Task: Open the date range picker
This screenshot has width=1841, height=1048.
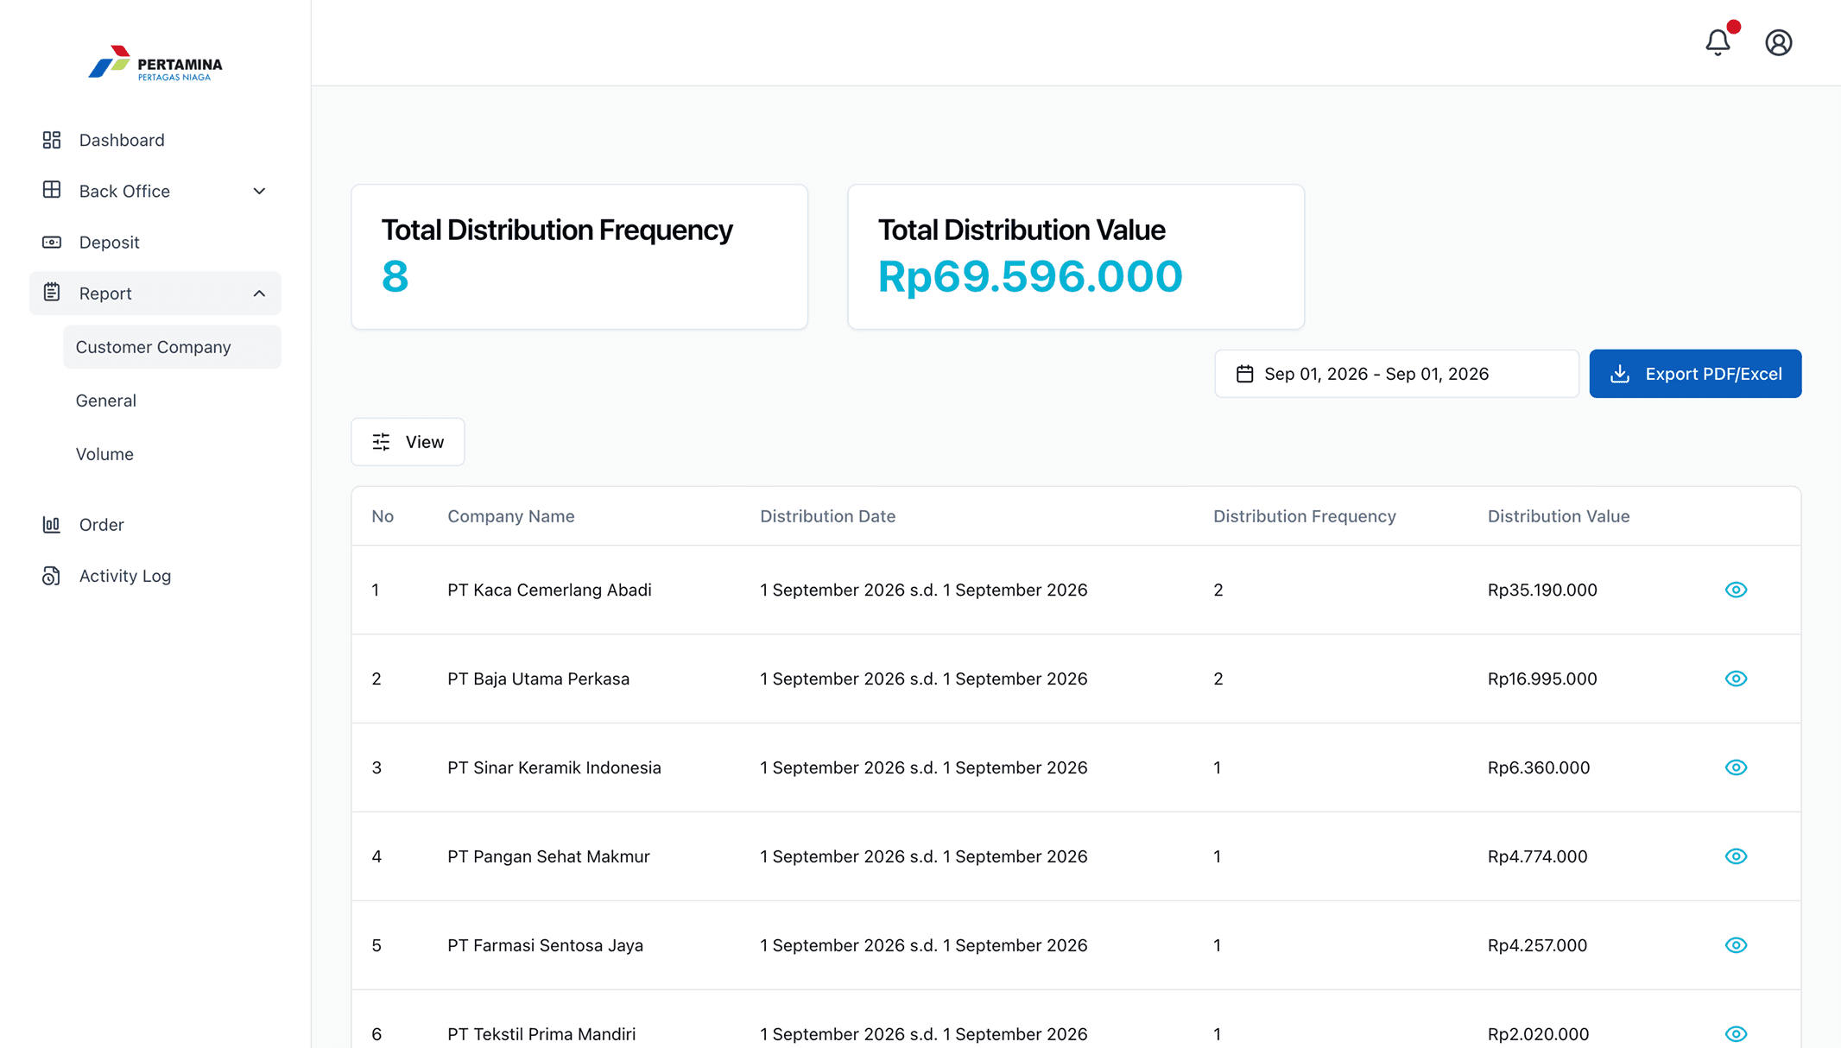Action: pyautogui.click(x=1396, y=374)
